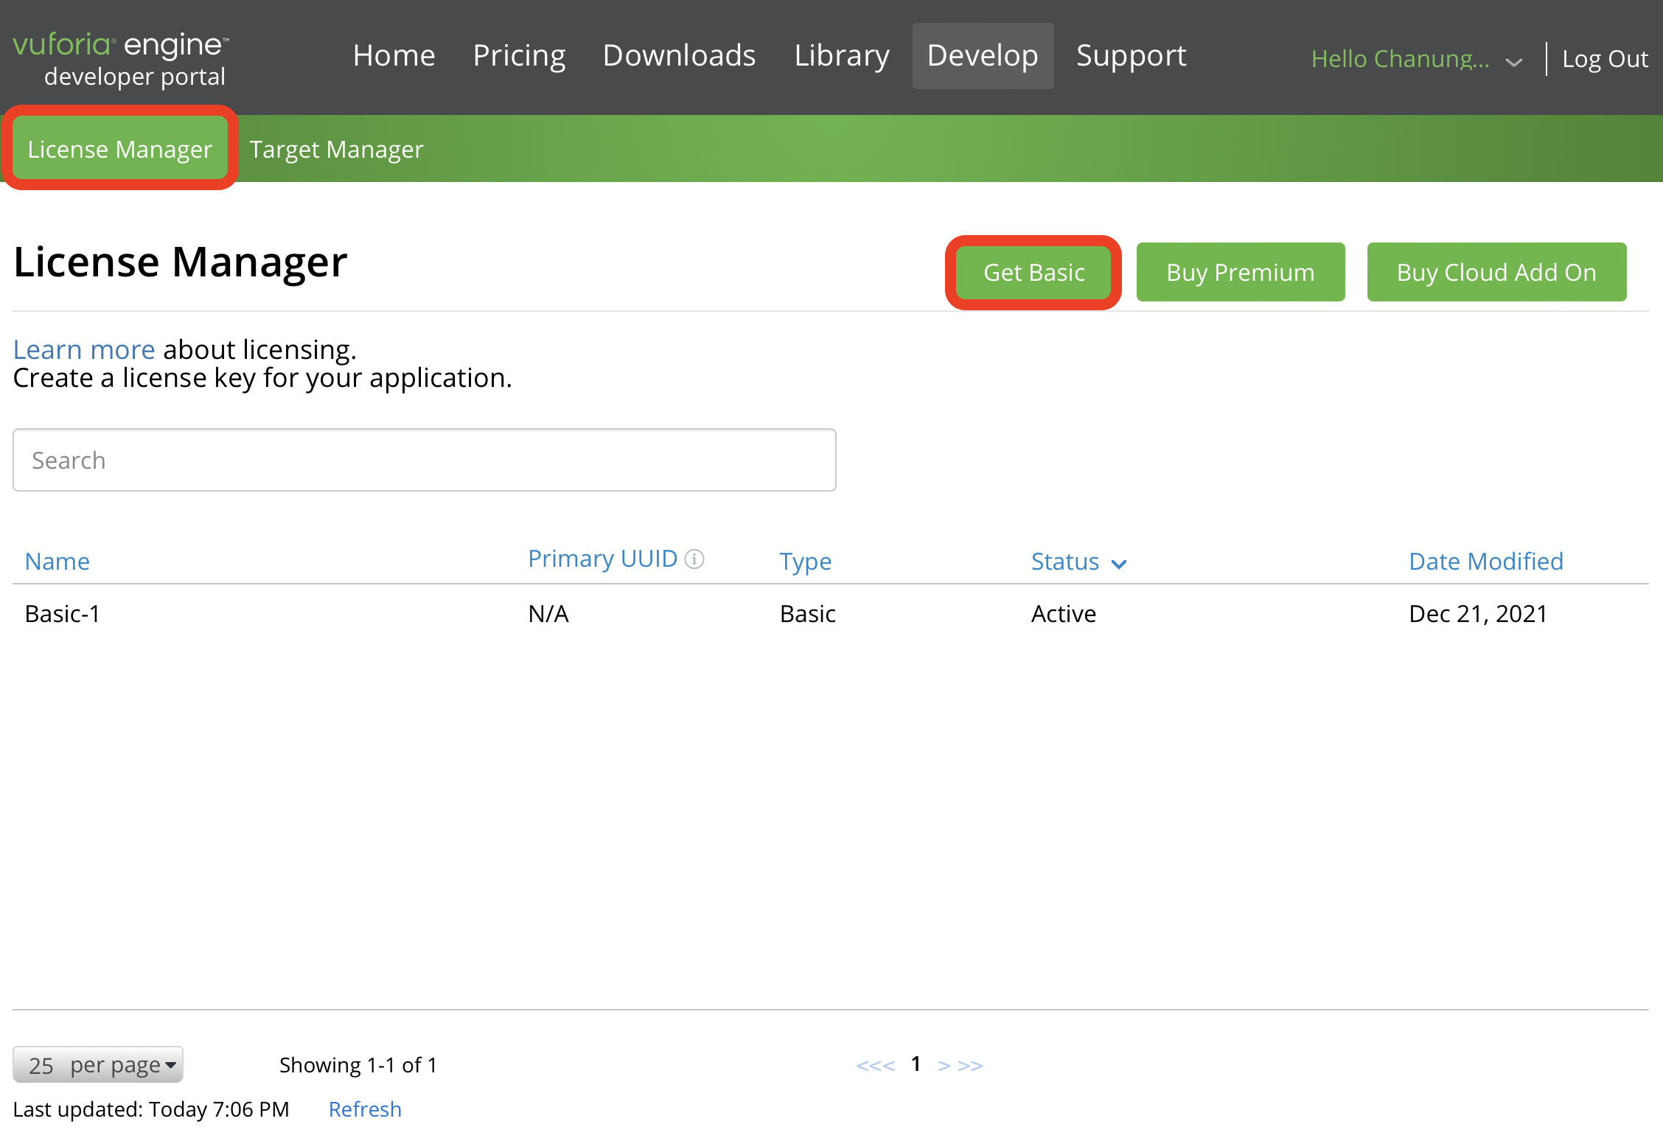
Task: Switch to the Target Manager tab
Action: (x=336, y=150)
